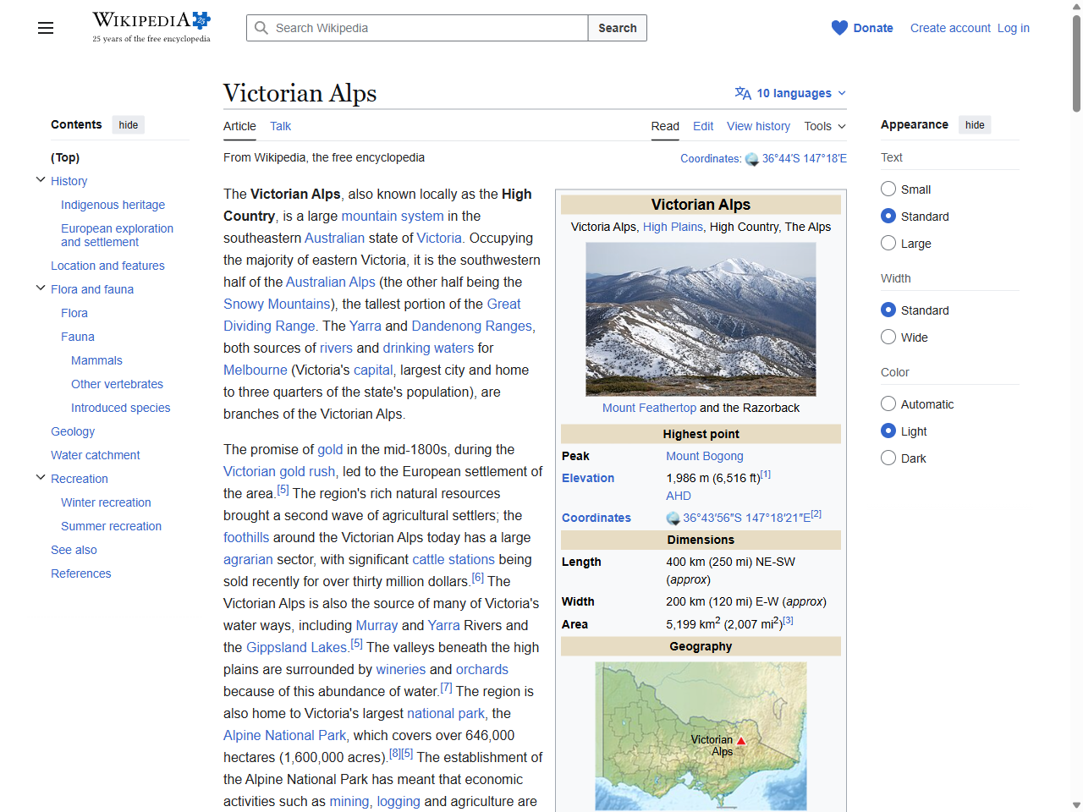Viewport: 1083px width, 812px height.
Task: Open the cattle stations link
Action: coord(454,559)
